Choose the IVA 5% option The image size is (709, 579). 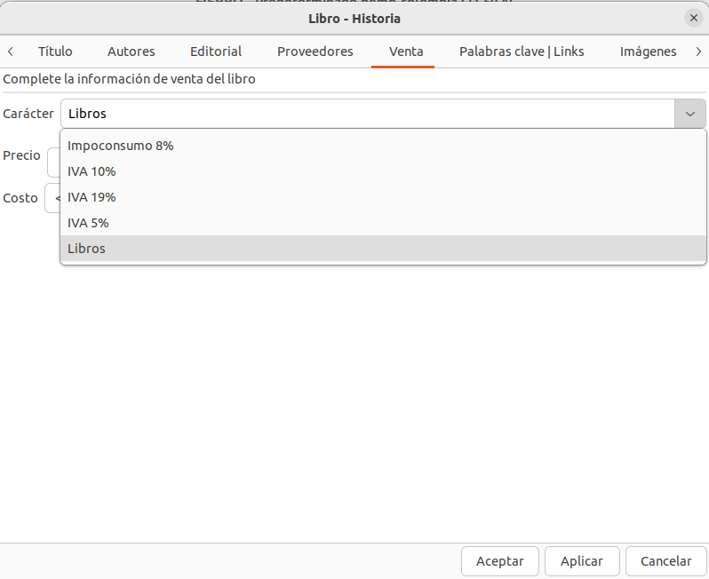click(88, 223)
